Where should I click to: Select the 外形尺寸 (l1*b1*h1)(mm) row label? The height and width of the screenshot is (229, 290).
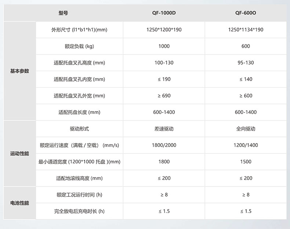pos(79,30)
